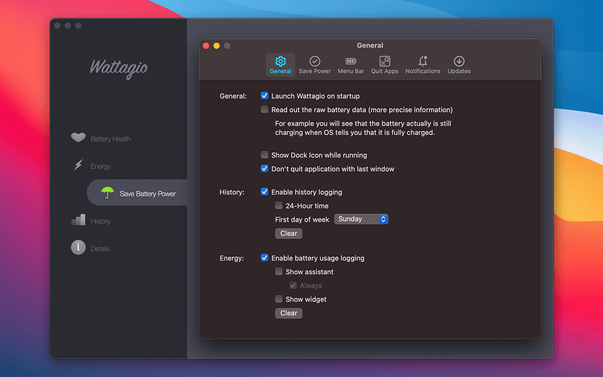Toggle Enable history logging checkbox
The image size is (603, 377).
tap(264, 192)
